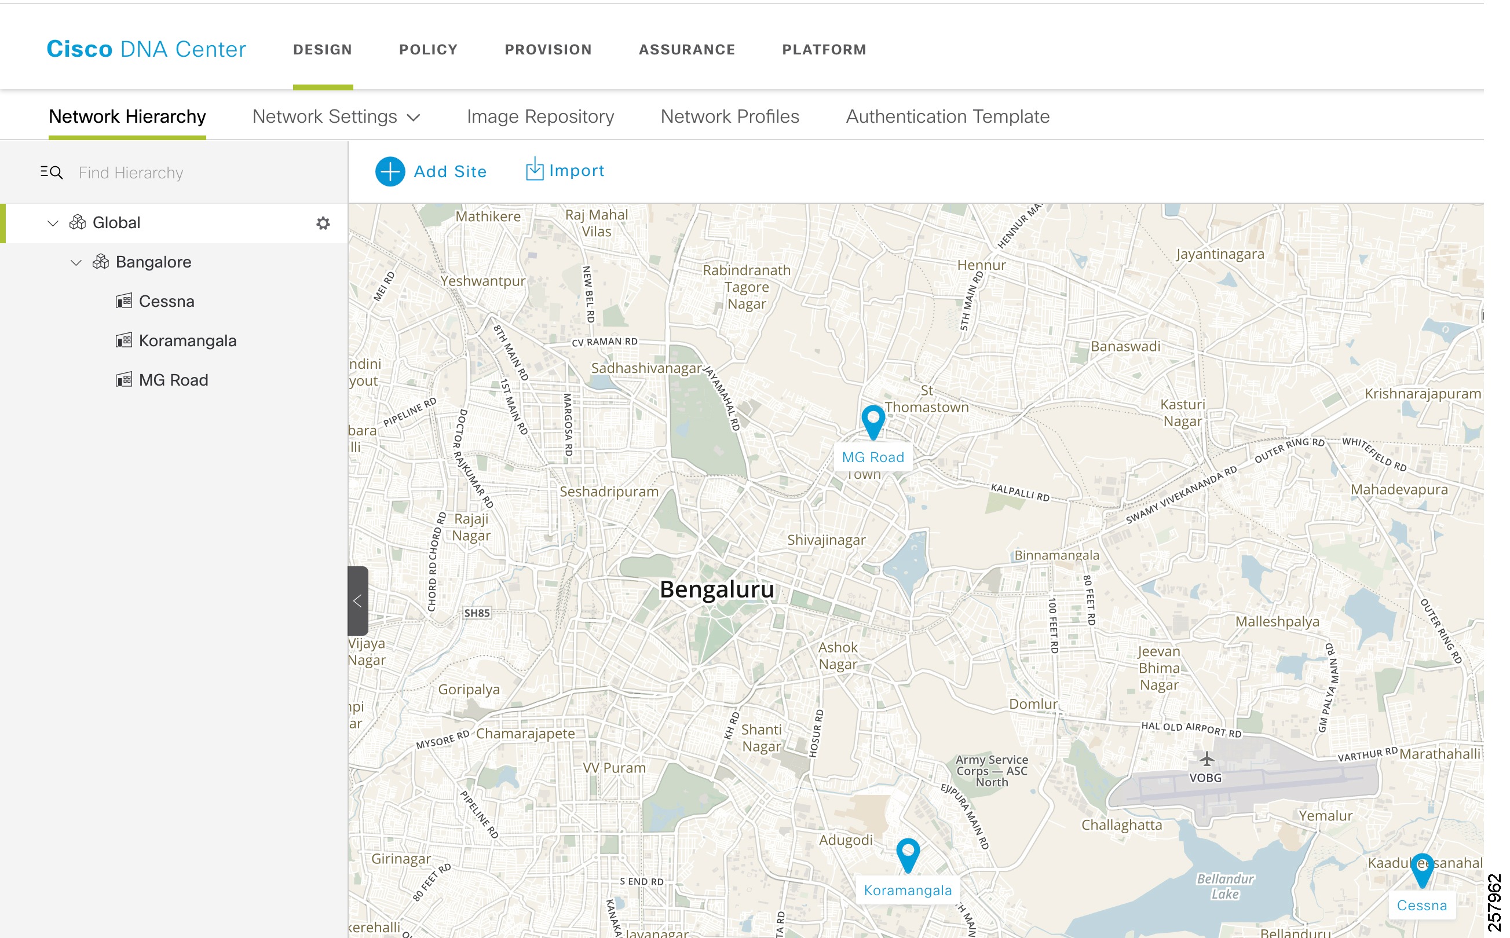Click the Import text link
Screen dimensions: 1510x938
click(576, 171)
